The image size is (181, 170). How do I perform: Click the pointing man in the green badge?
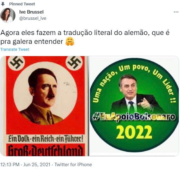click(x=136, y=94)
